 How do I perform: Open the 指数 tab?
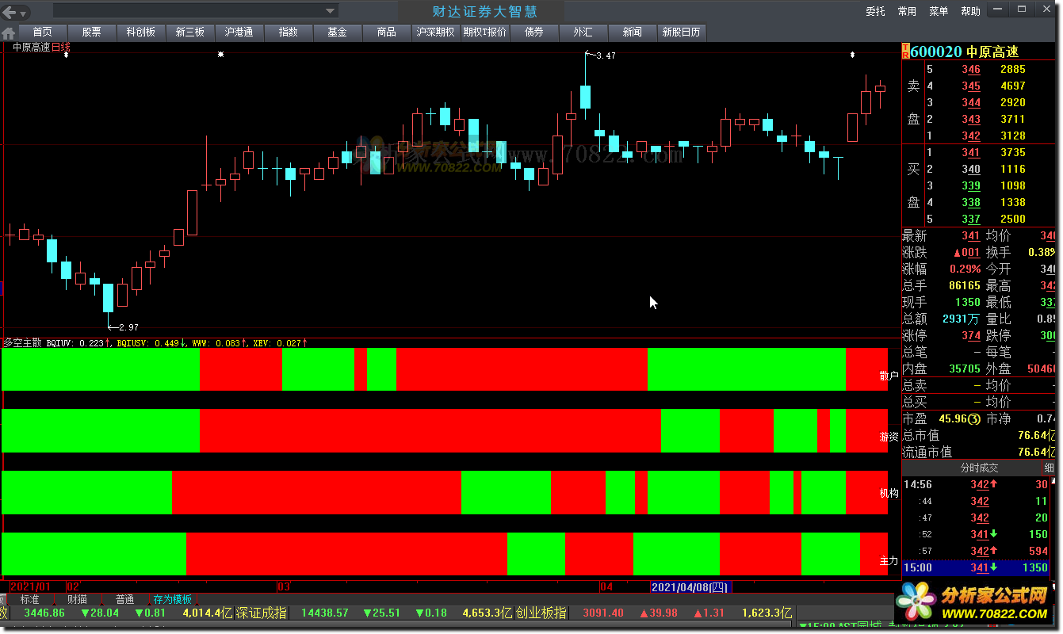point(288,32)
